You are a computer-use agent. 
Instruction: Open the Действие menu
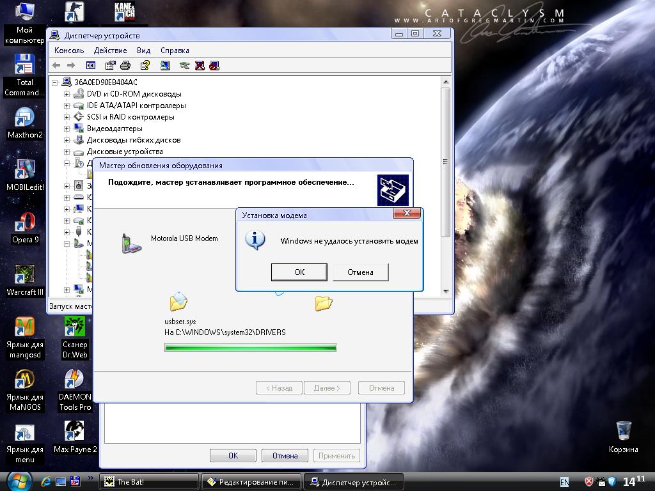[110, 51]
